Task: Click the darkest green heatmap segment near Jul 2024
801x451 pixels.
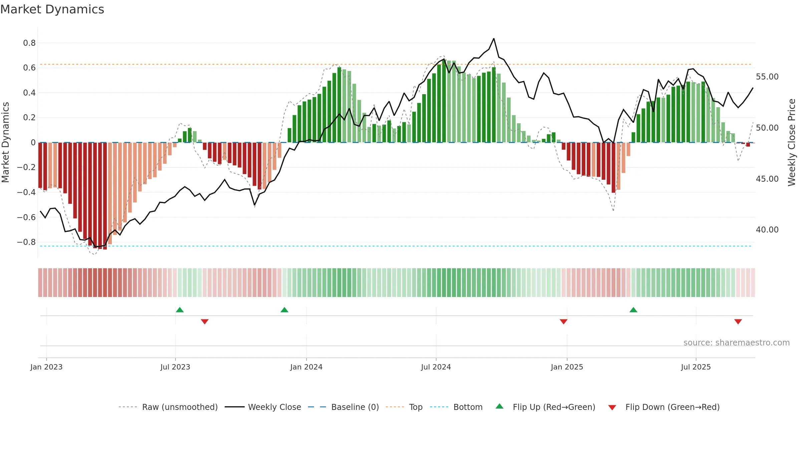Action: point(444,283)
